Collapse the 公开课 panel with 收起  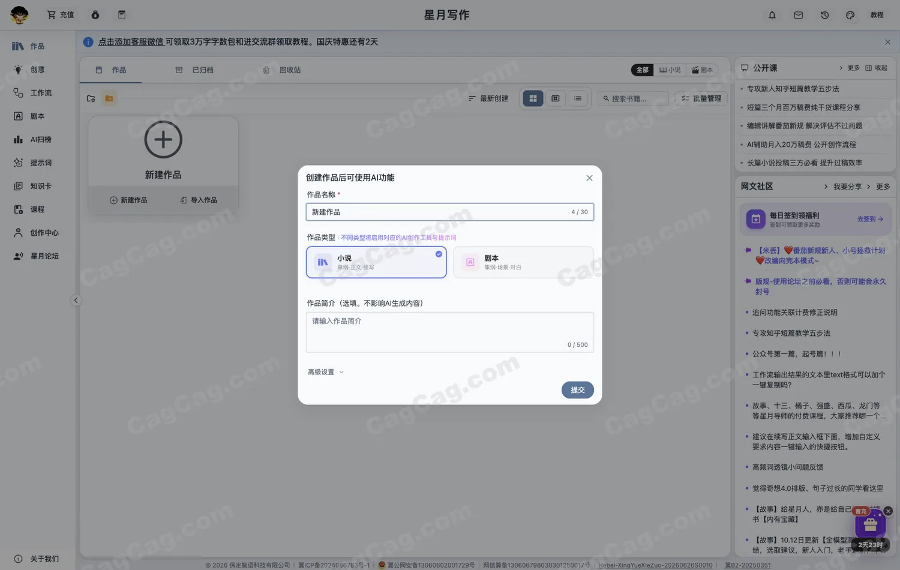click(x=876, y=68)
